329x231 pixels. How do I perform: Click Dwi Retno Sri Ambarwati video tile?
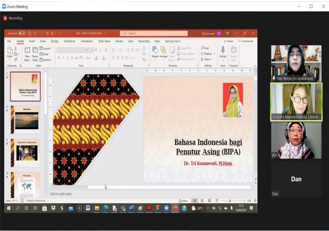coord(296,63)
